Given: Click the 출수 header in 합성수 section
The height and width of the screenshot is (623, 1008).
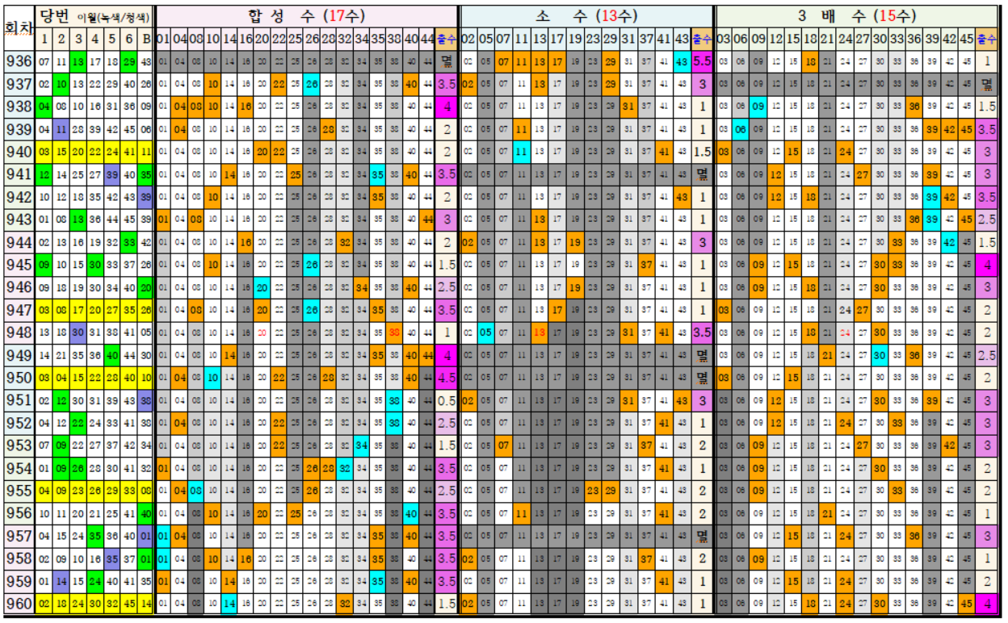Looking at the screenshot, I should [x=446, y=39].
